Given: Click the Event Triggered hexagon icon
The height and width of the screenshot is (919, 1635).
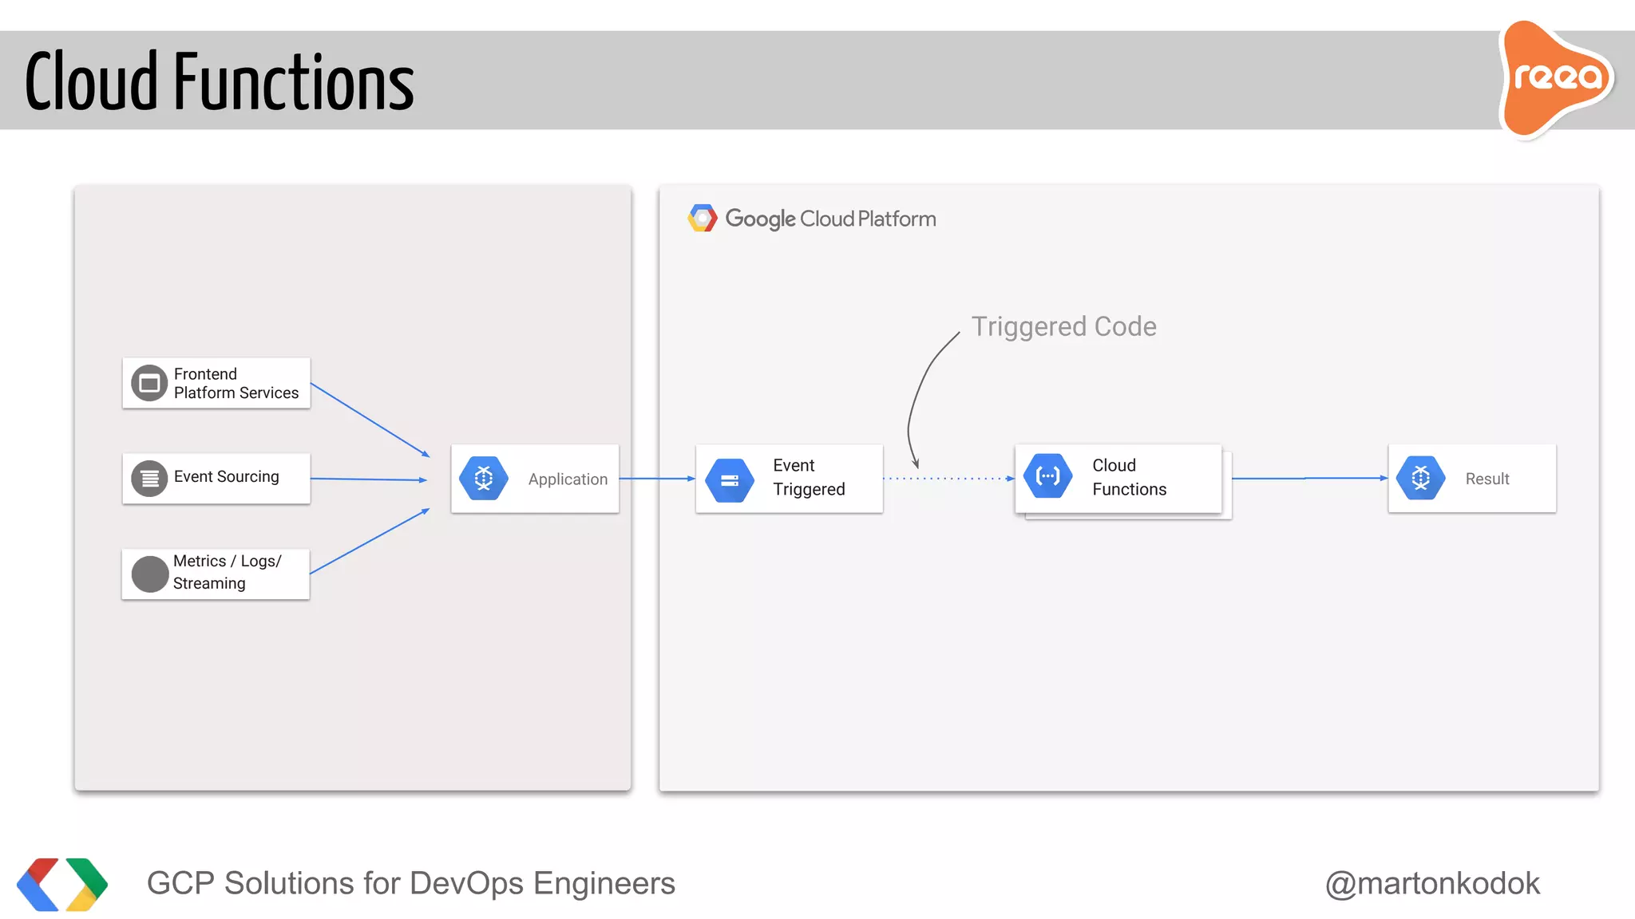Looking at the screenshot, I should point(730,480).
